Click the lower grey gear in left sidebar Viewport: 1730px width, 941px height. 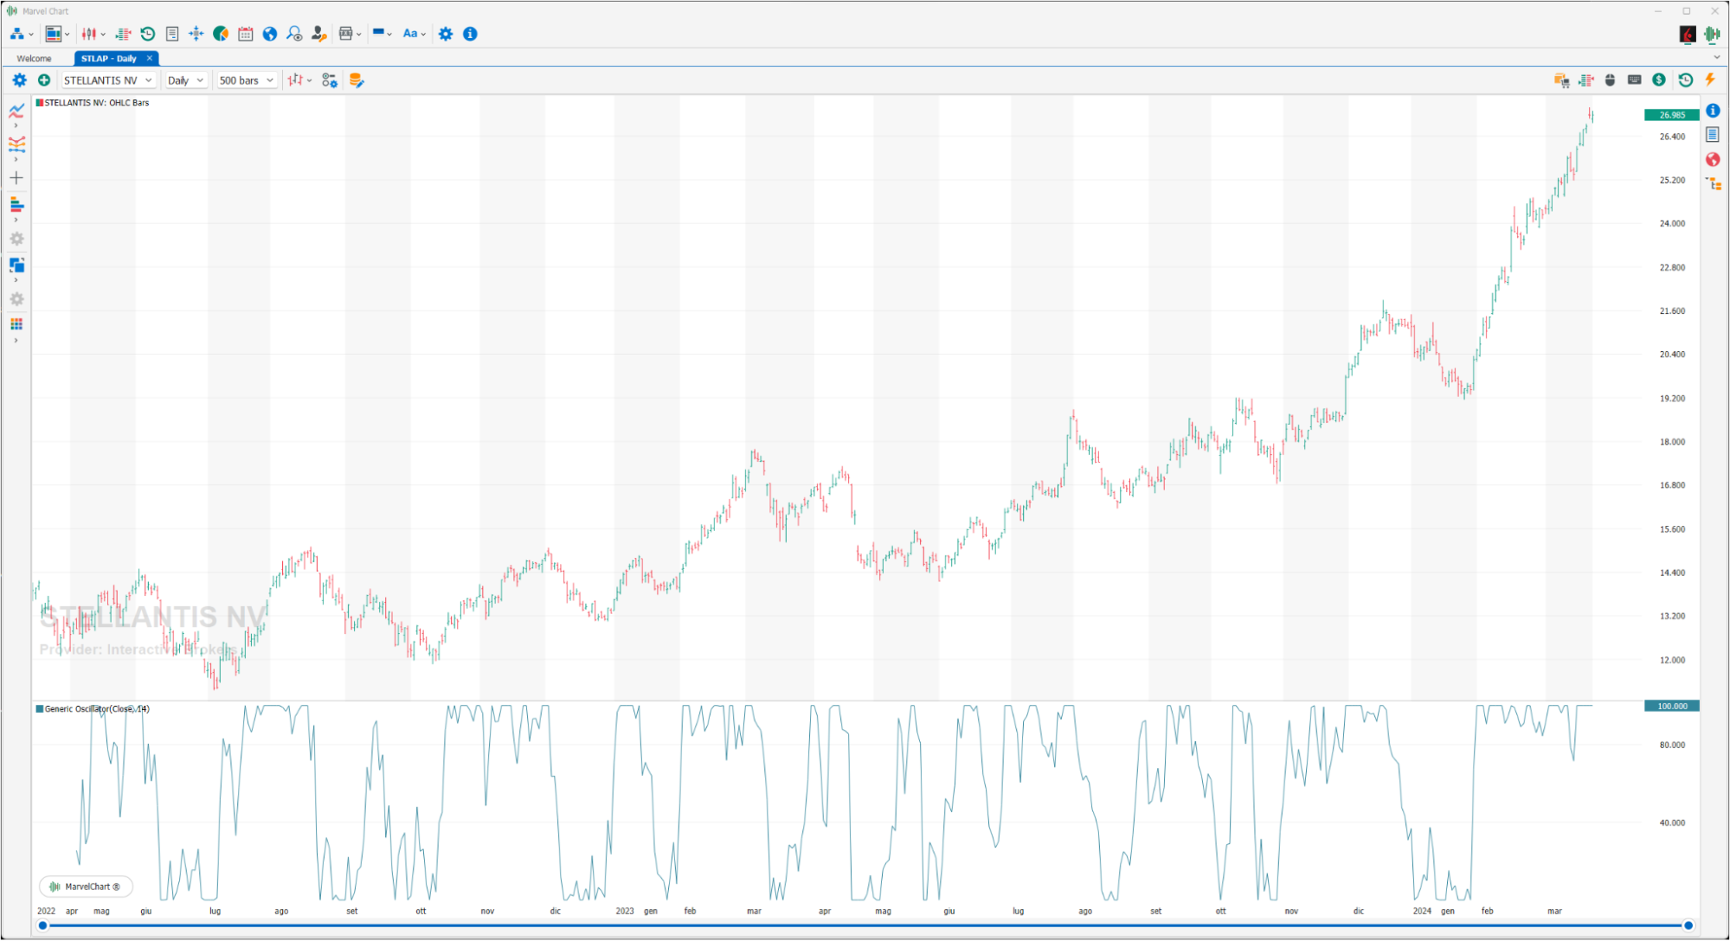(16, 299)
